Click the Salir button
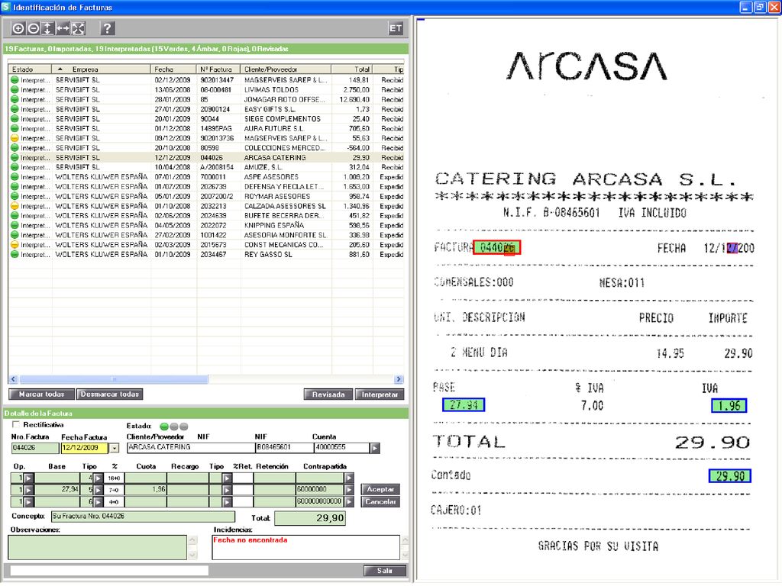This screenshot has width=782, height=586. [385, 571]
